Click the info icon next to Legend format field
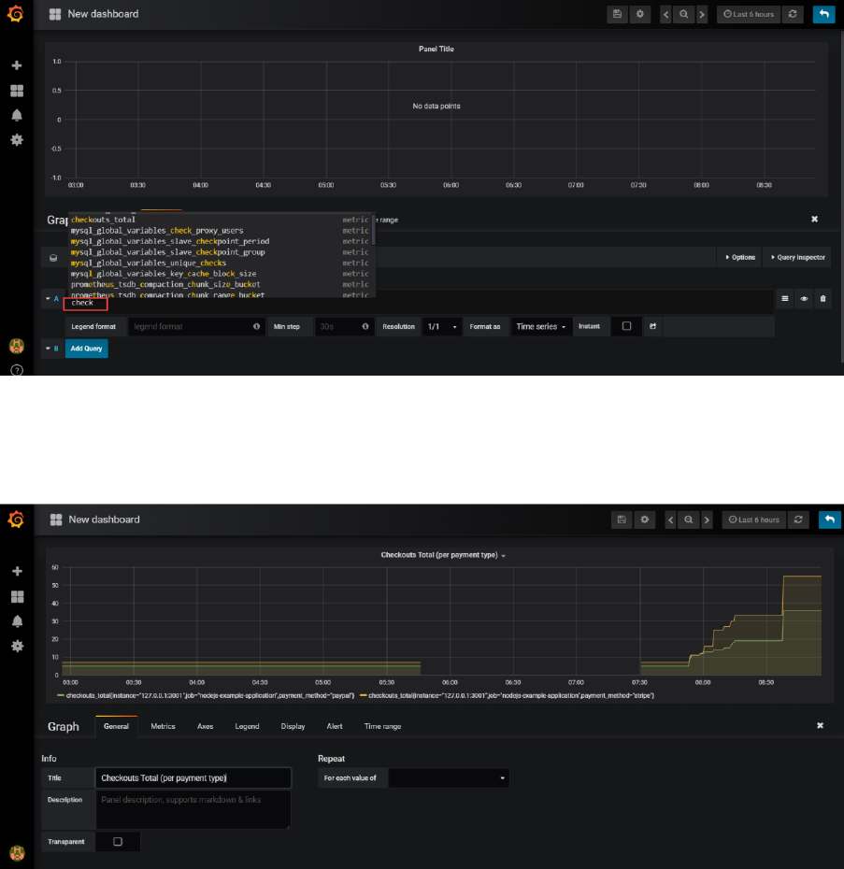The image size is (844, 869). pyautogui.click(x=256, y=326)
